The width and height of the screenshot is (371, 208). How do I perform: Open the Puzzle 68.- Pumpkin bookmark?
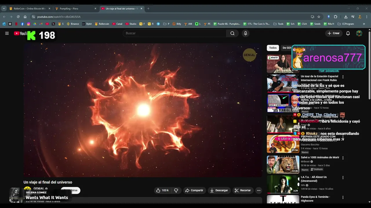pyautogui.click(x=227, y=24)
